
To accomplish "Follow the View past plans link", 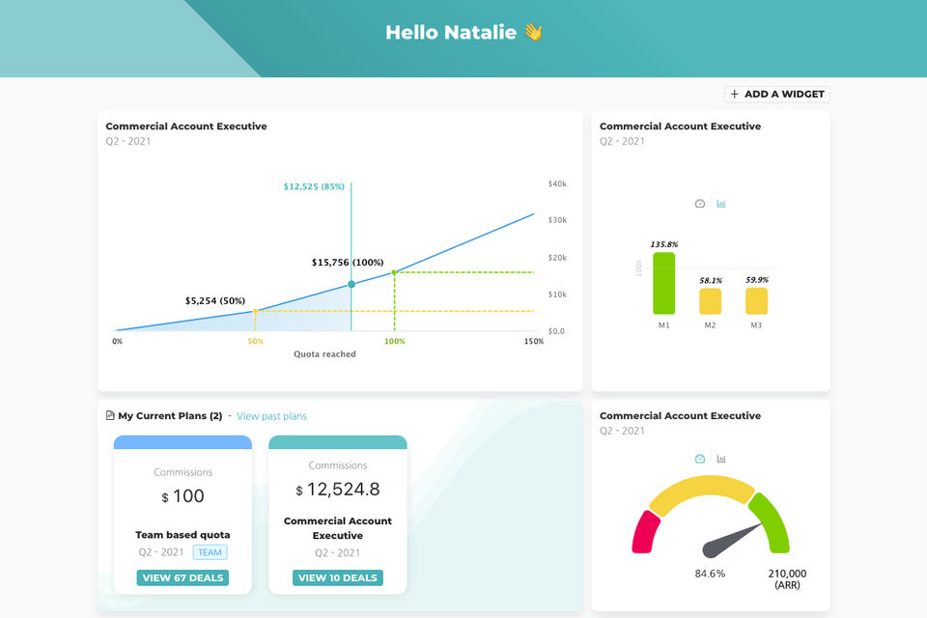I will point(272,416).
